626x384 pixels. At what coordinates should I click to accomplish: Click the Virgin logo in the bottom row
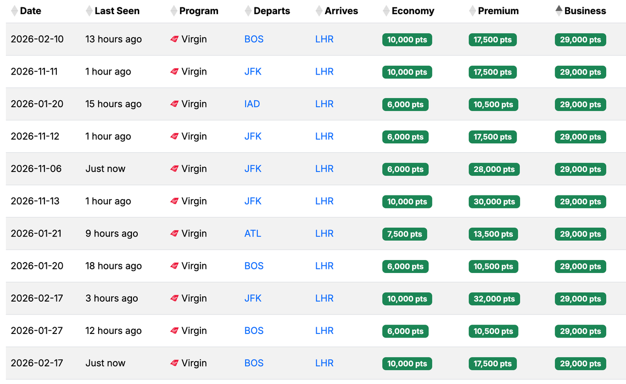point(174,363)
